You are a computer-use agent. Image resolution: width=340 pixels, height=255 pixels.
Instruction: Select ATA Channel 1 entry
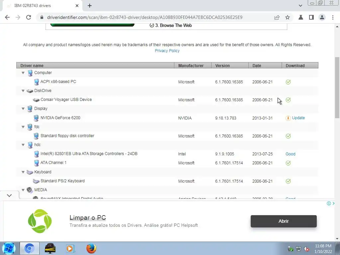(53, 163)
